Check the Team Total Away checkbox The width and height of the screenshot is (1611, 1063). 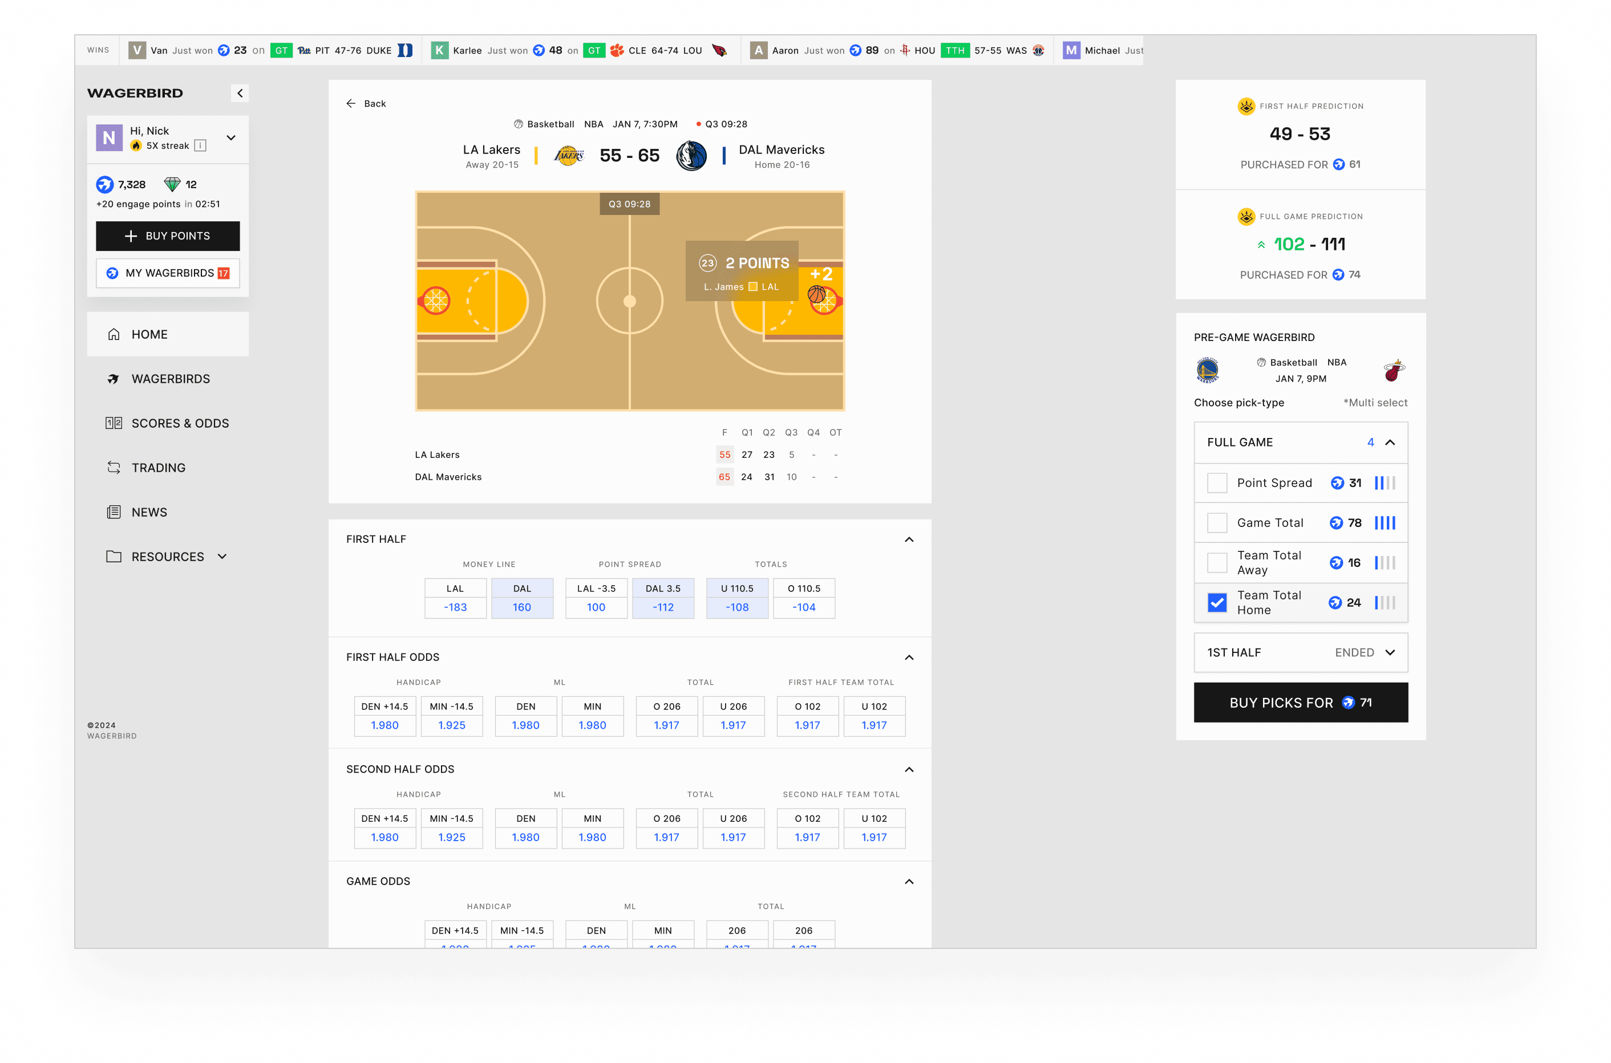[1216, 563]
